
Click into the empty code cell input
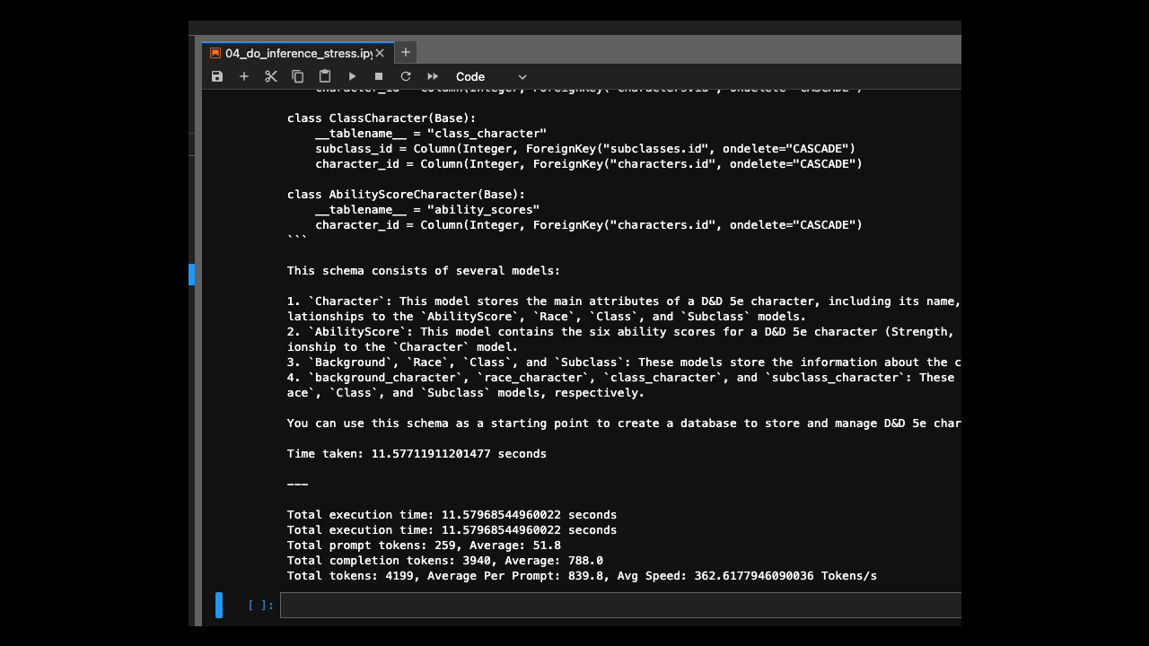620,606
